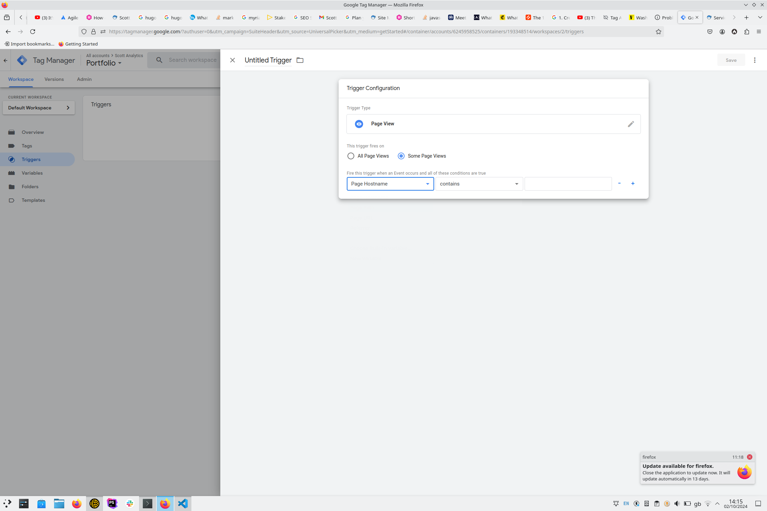Screen dimensions: 767x511
Task: Click the Save button
Action: [732, 60]
